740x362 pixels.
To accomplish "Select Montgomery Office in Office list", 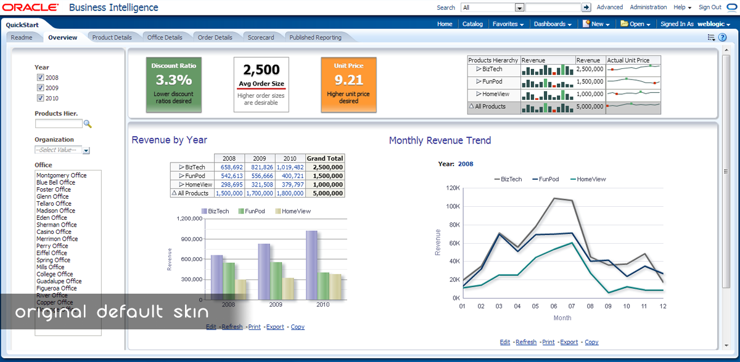I will (62, 175).
